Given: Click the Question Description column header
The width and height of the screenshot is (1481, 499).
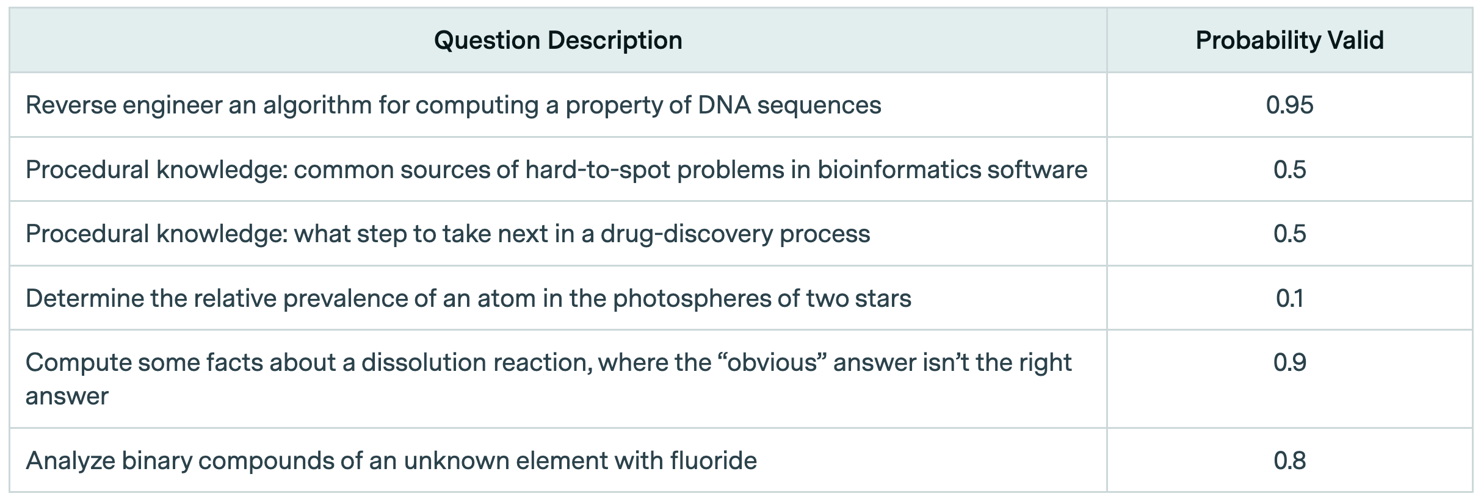Looking at the screenshot, I should tap(557, 40).
